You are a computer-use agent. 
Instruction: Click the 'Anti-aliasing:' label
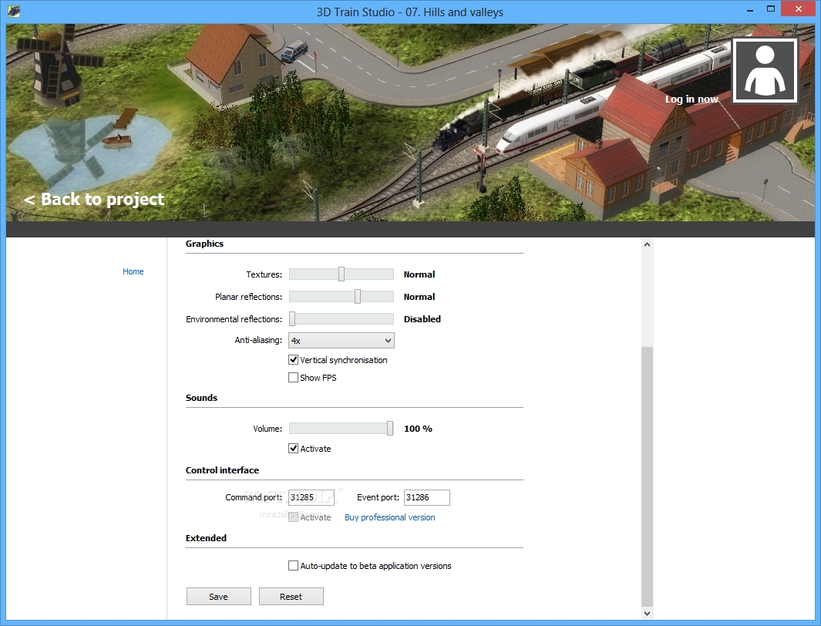tap(258, 340)
